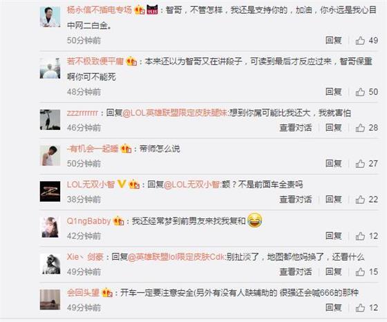Click the membership badge beside 会回头望
The image size is (387, 322).
click(107, 293)
